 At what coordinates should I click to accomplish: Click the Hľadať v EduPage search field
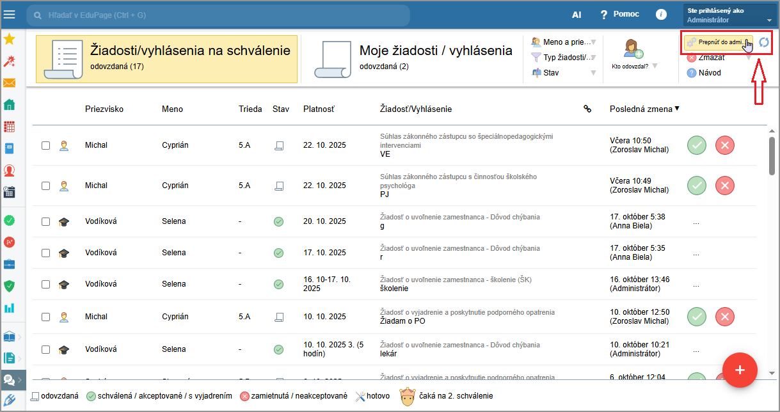[x=218, y=15]
